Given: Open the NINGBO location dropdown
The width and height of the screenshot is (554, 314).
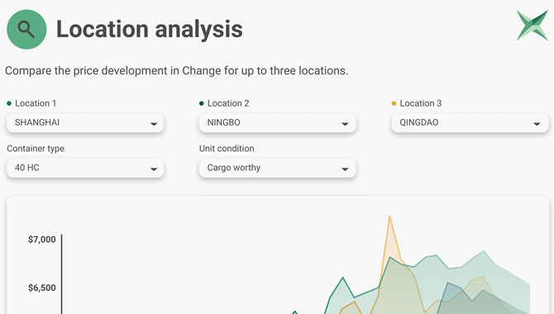Looking at the screenshot, I should pos(277,122).
